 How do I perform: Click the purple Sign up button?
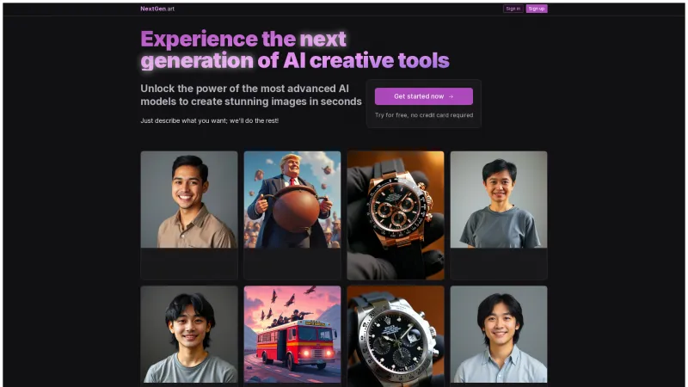[537, 9]
